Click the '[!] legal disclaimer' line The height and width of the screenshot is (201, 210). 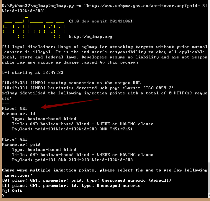tap(105, 47)
